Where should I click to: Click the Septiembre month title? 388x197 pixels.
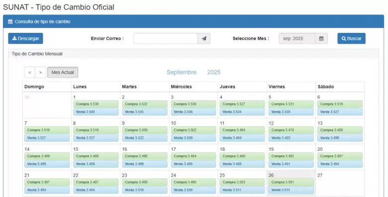point(182,72)
